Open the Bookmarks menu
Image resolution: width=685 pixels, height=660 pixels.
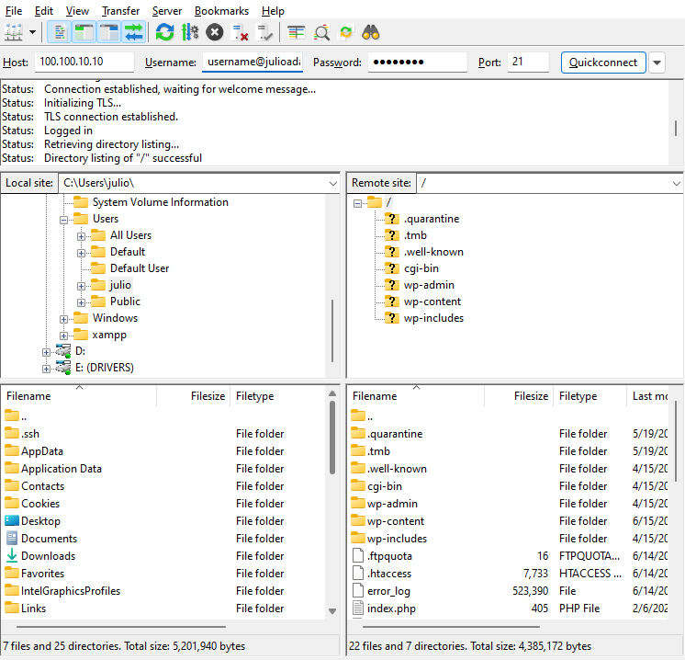click(221, 11)
